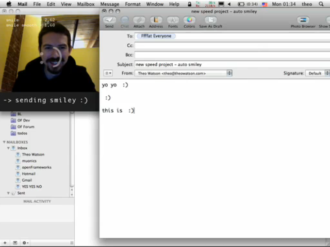Open the Address panel
330x247 pixels.
click(x=156, y=20)
